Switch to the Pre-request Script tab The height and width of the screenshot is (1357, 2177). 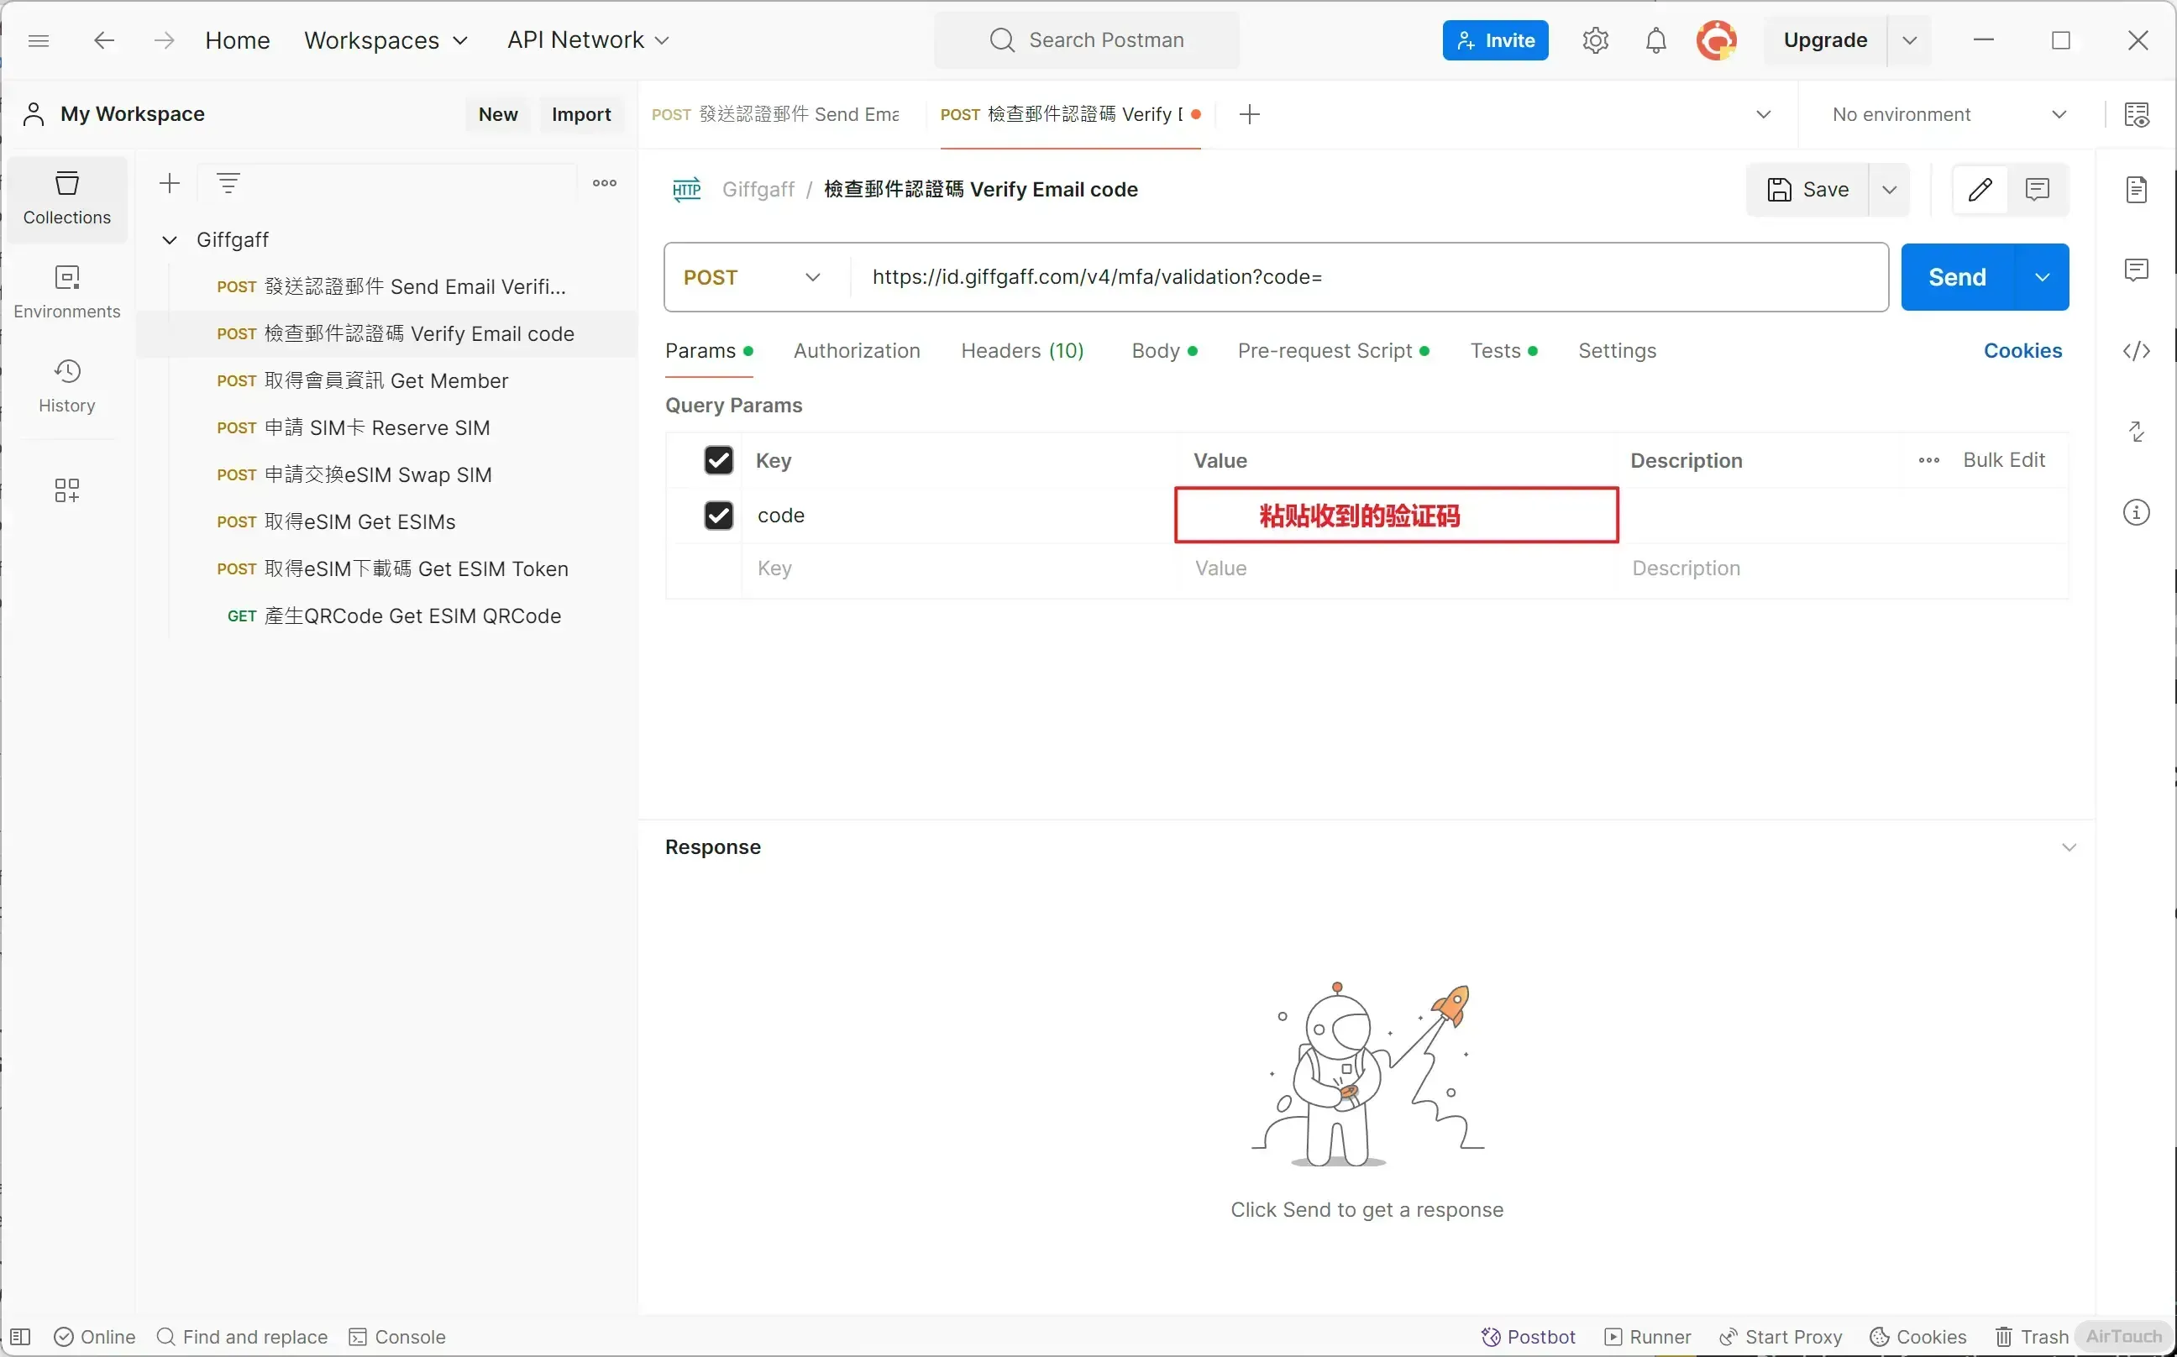tap(1325, 351)
